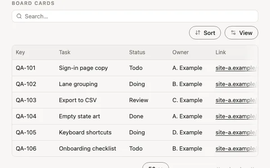Click owner B. Example in QA-102 row
This screenshot has height=168, width=270.
(187, 84)
